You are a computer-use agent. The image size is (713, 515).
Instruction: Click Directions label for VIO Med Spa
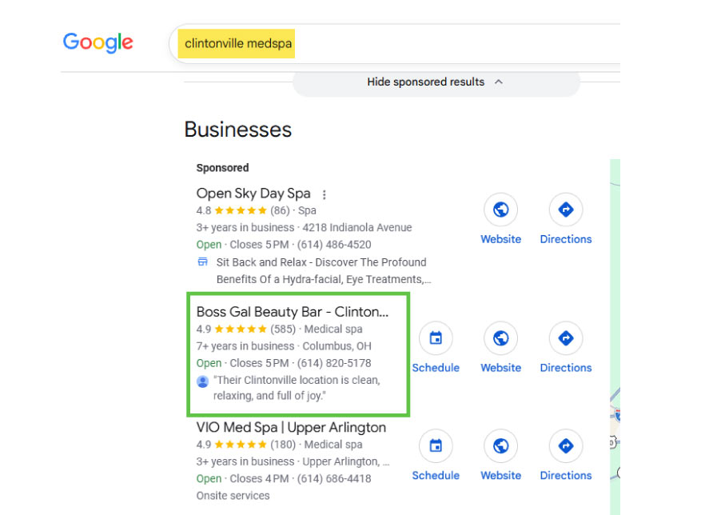566,476
